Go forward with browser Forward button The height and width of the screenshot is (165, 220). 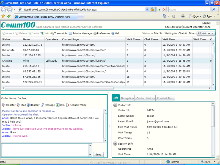pyautogui.click(x=10, y=10)
